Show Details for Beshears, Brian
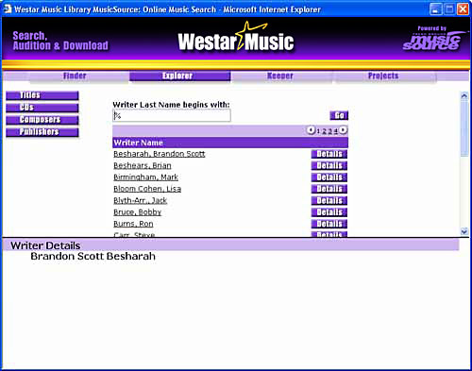 [x=329, y=165]
